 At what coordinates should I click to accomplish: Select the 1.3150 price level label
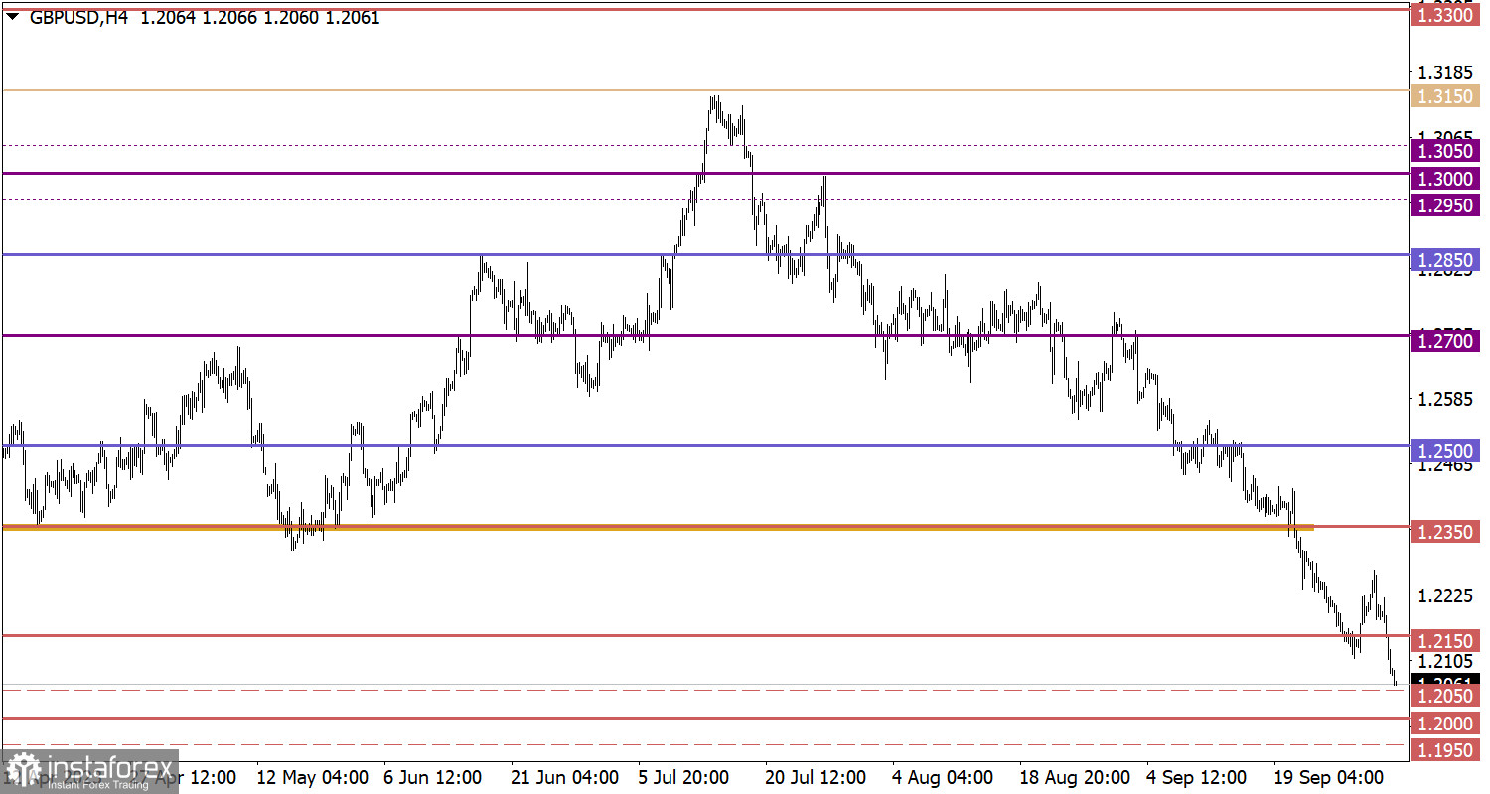coord(1445,96)
